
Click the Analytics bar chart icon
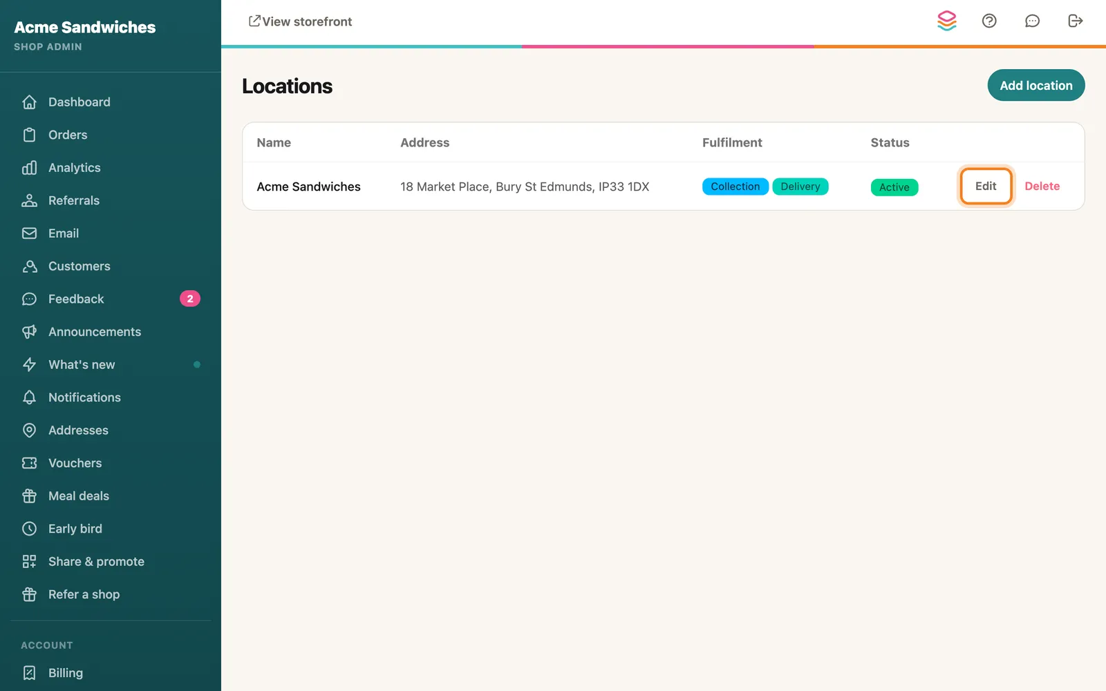coord(29,168)
